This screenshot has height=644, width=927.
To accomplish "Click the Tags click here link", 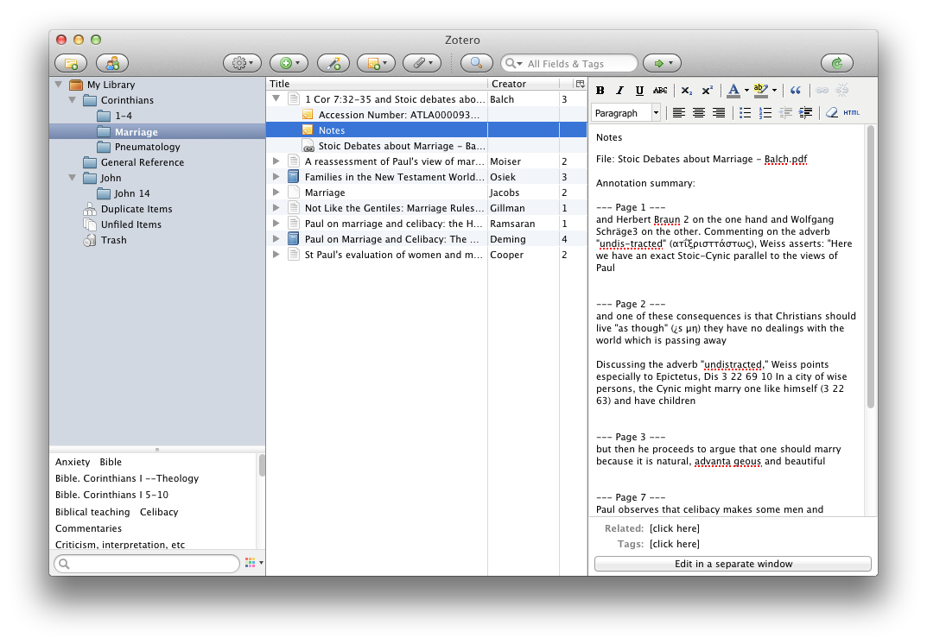I will click(x=674, y=544).
